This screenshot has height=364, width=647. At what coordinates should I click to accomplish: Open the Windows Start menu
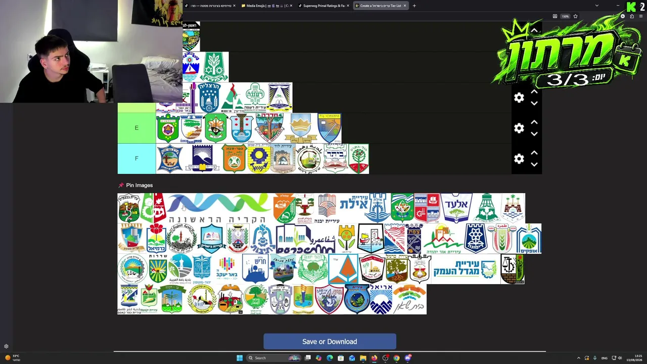pyautogui.click(x=240, y=358)
